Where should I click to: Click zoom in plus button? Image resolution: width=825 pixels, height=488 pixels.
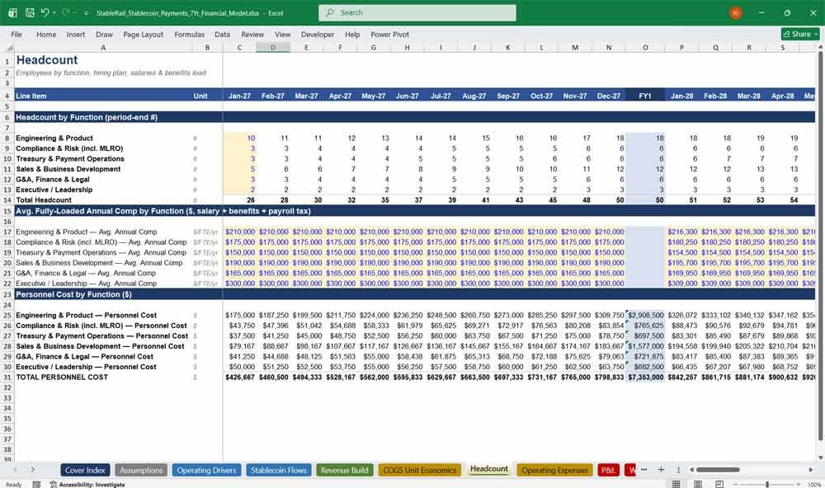coord(799,484)
